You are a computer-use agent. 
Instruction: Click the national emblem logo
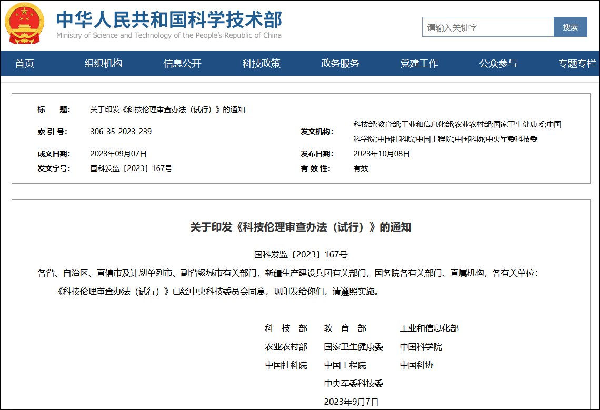click(x=25, y=23)
